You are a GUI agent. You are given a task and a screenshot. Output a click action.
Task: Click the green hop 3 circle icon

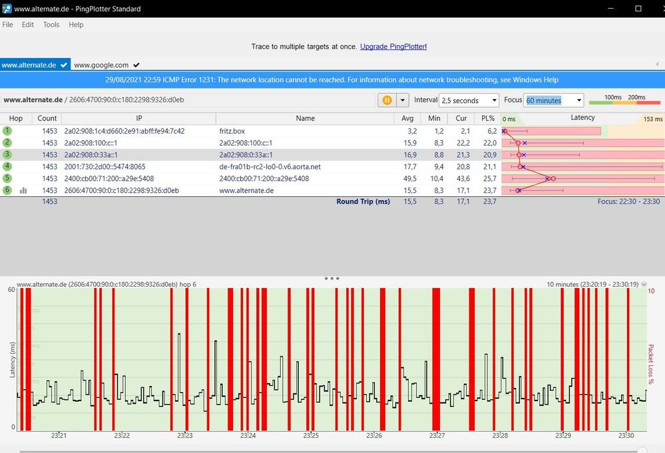tap(7, 154)
